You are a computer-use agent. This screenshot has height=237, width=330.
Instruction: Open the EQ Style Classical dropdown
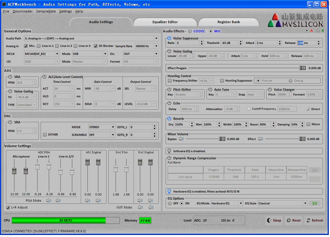click(x=305, y=203)
